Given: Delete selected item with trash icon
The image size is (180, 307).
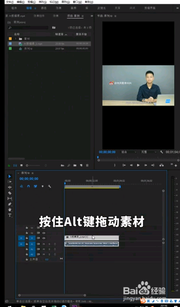Looking at the screenshot, I should tap(88, 165).
